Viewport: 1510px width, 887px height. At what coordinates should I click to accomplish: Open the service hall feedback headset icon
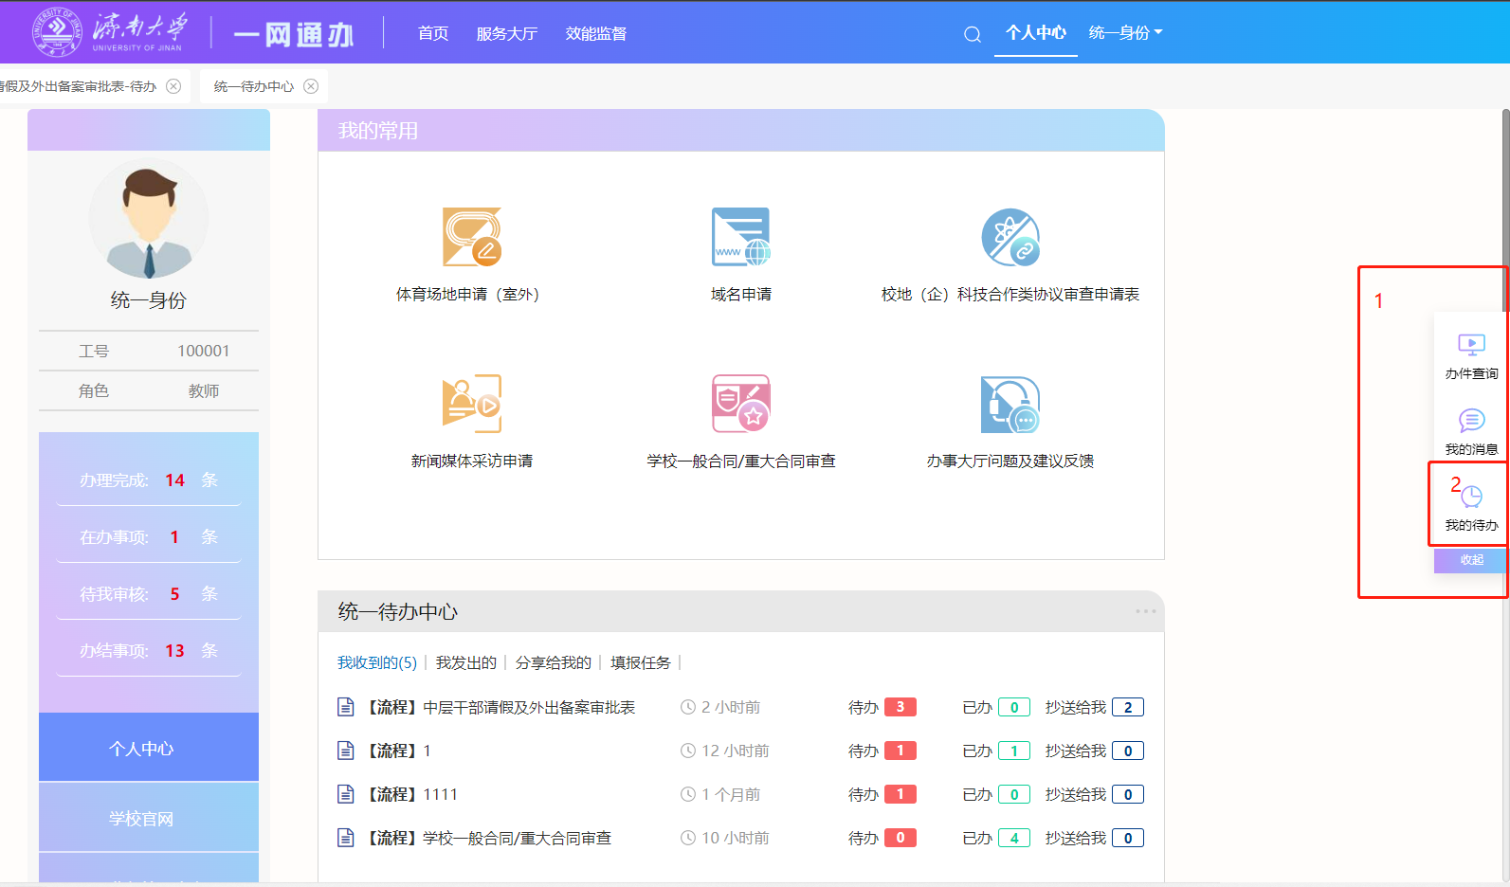coord(1010,405)
